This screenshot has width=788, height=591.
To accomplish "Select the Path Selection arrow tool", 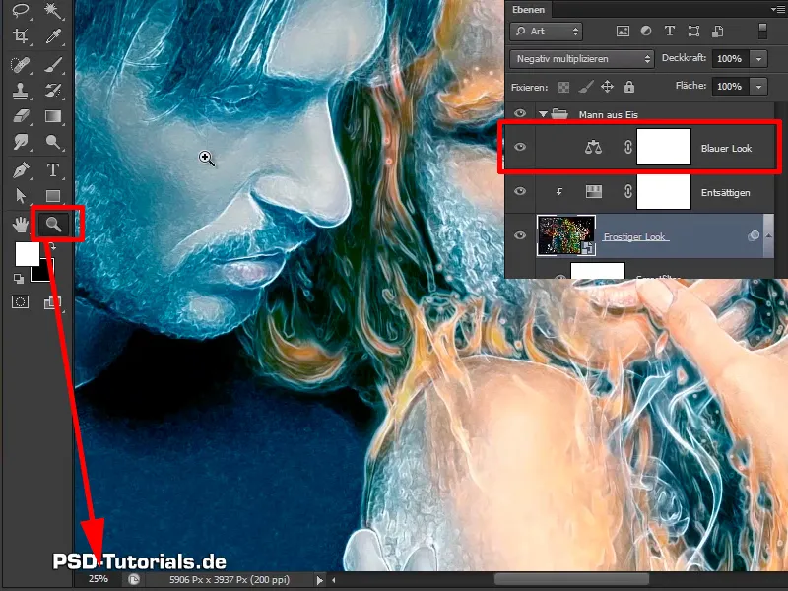I will (21, 195).
